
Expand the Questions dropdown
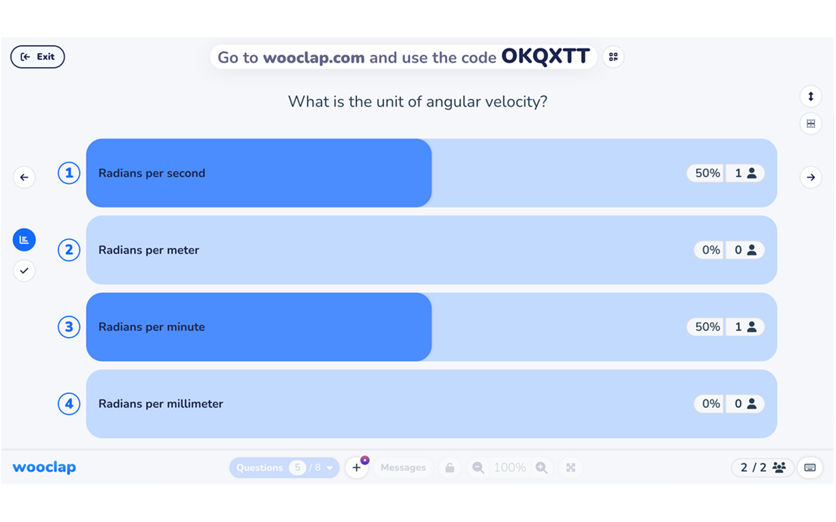(329, 467)
